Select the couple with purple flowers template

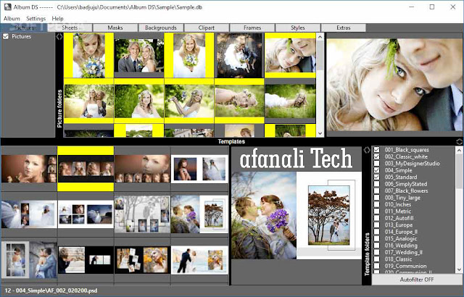200,214
